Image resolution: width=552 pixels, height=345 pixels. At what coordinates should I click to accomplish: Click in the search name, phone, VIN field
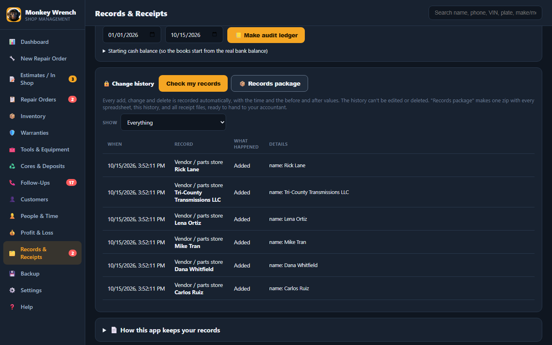[x=485, y=13]
